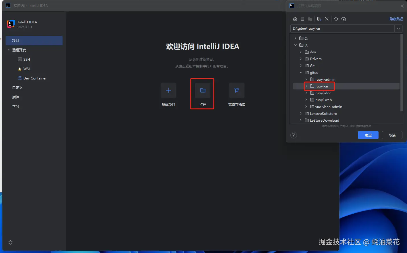
Task: Select the Drivers folder
Action: [313, 59]
